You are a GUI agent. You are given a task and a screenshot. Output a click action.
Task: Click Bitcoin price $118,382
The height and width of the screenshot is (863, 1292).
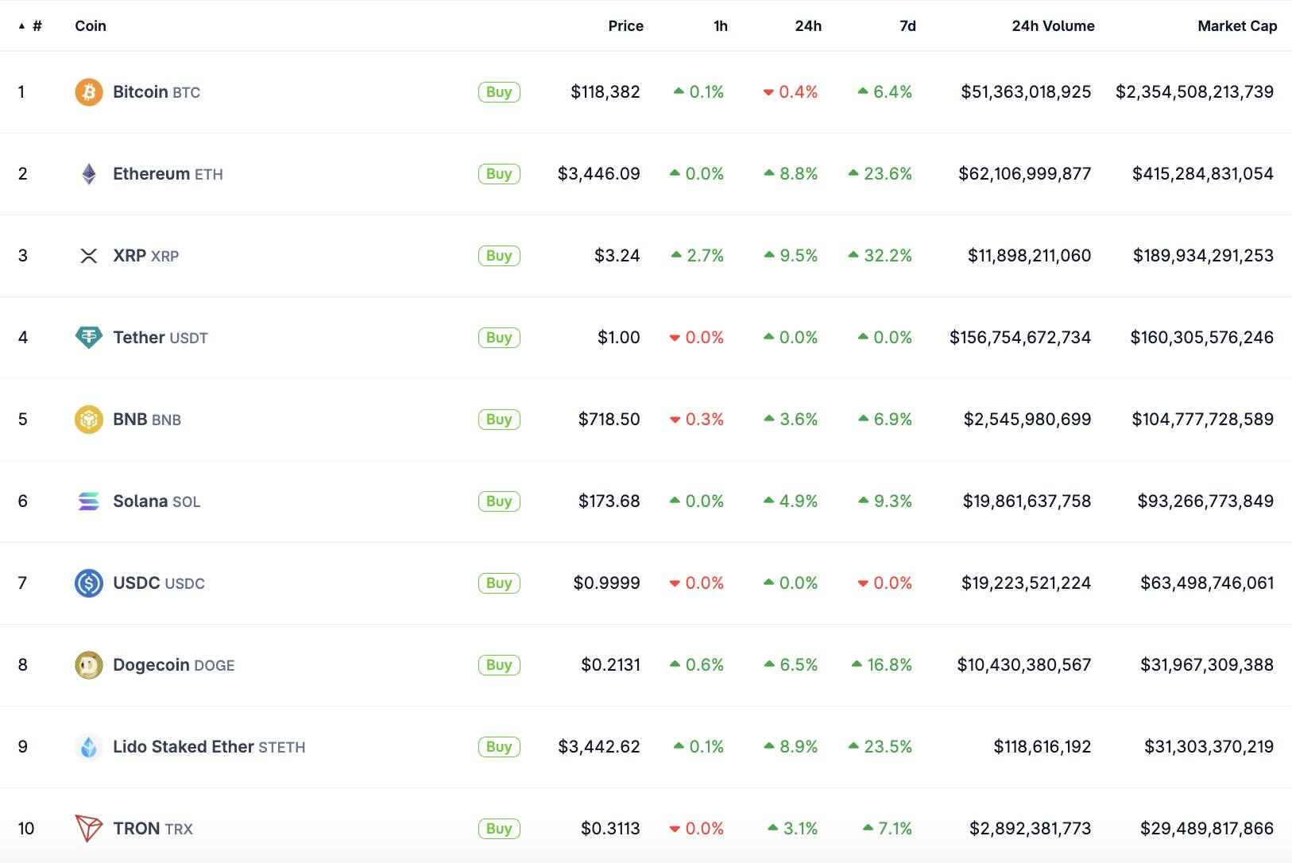point(605,92)
